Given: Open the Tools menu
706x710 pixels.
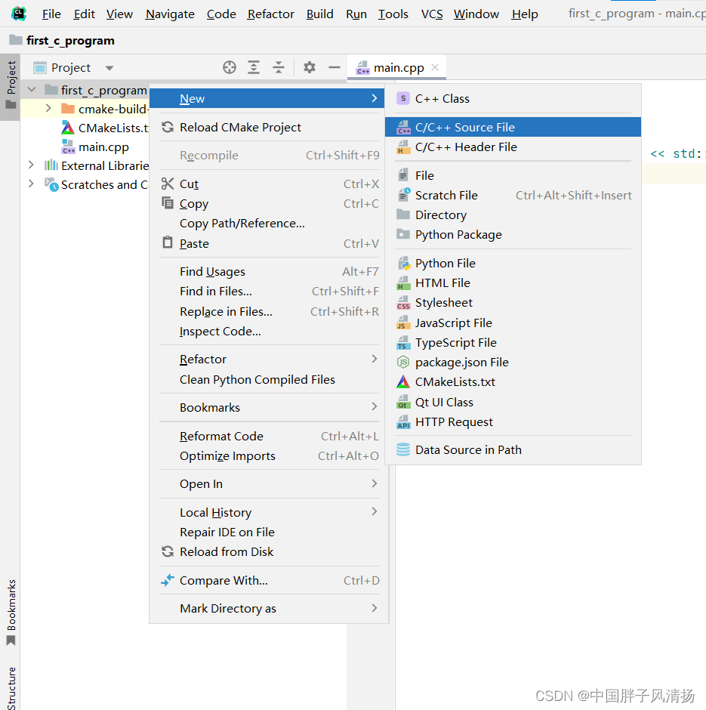Looking at the screenshot, I should pos(393,14).
